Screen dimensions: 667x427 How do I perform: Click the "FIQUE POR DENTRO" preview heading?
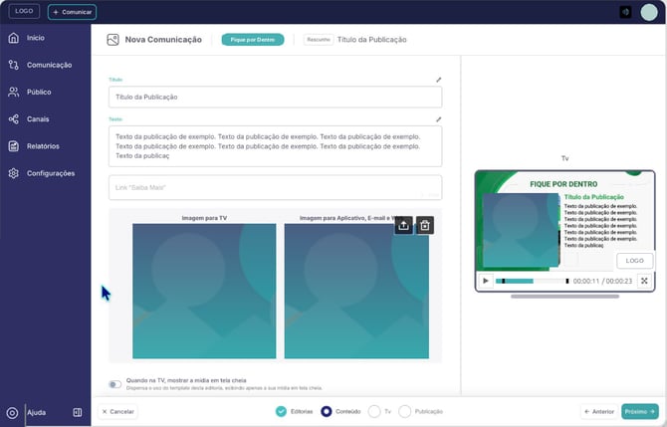coord(563,184)
